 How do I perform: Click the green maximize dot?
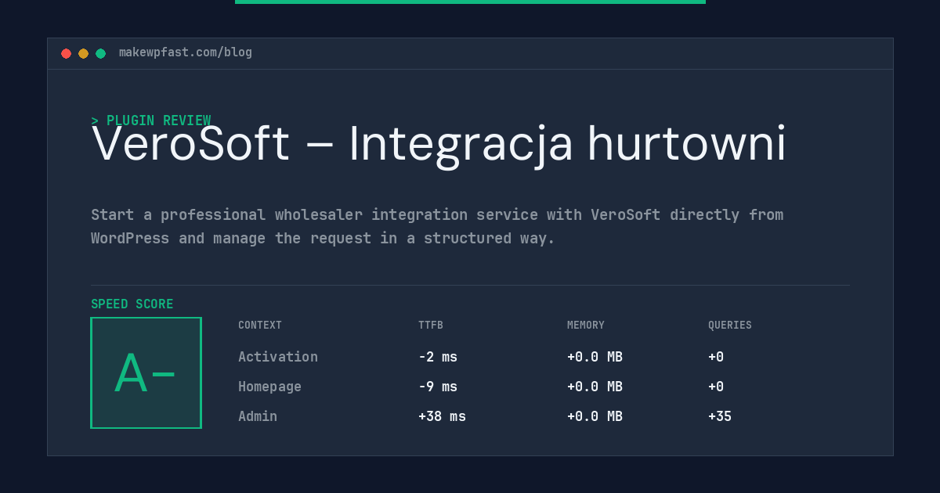click(x=100, y=53)
